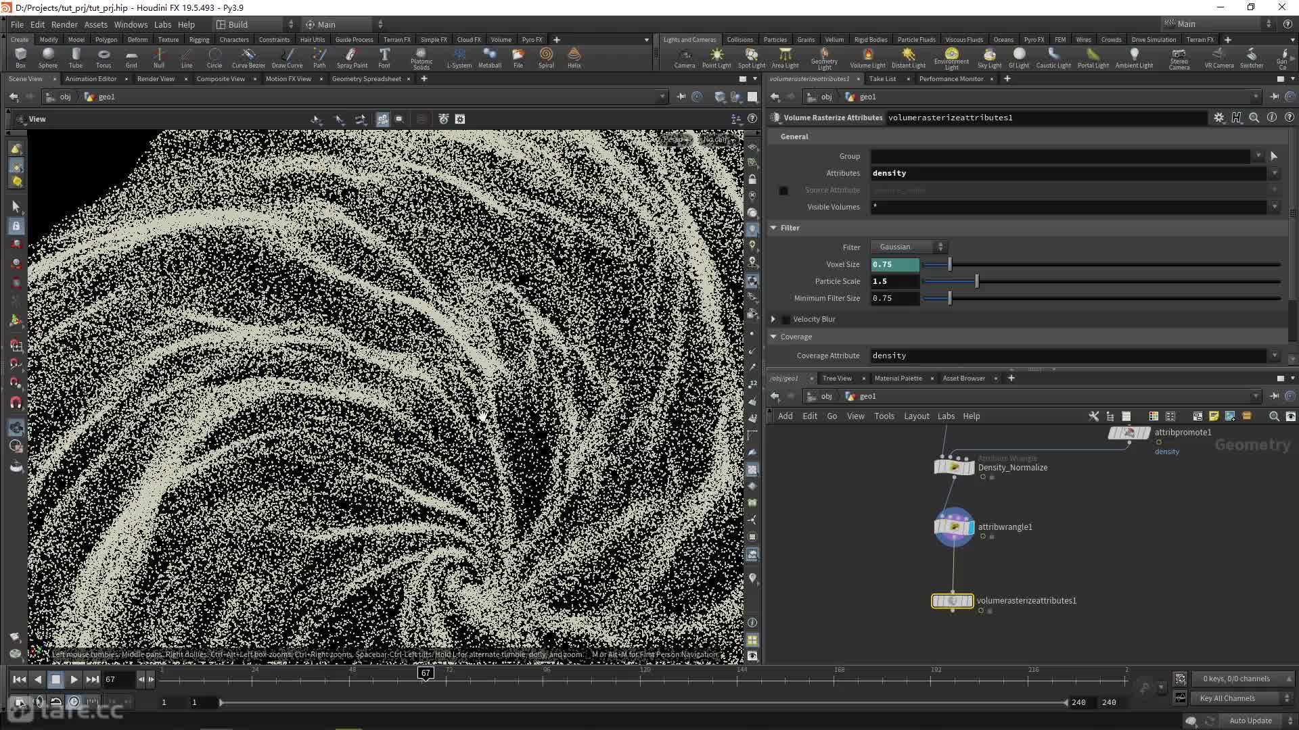Select the Density_Normalize node

pos(954,467)
